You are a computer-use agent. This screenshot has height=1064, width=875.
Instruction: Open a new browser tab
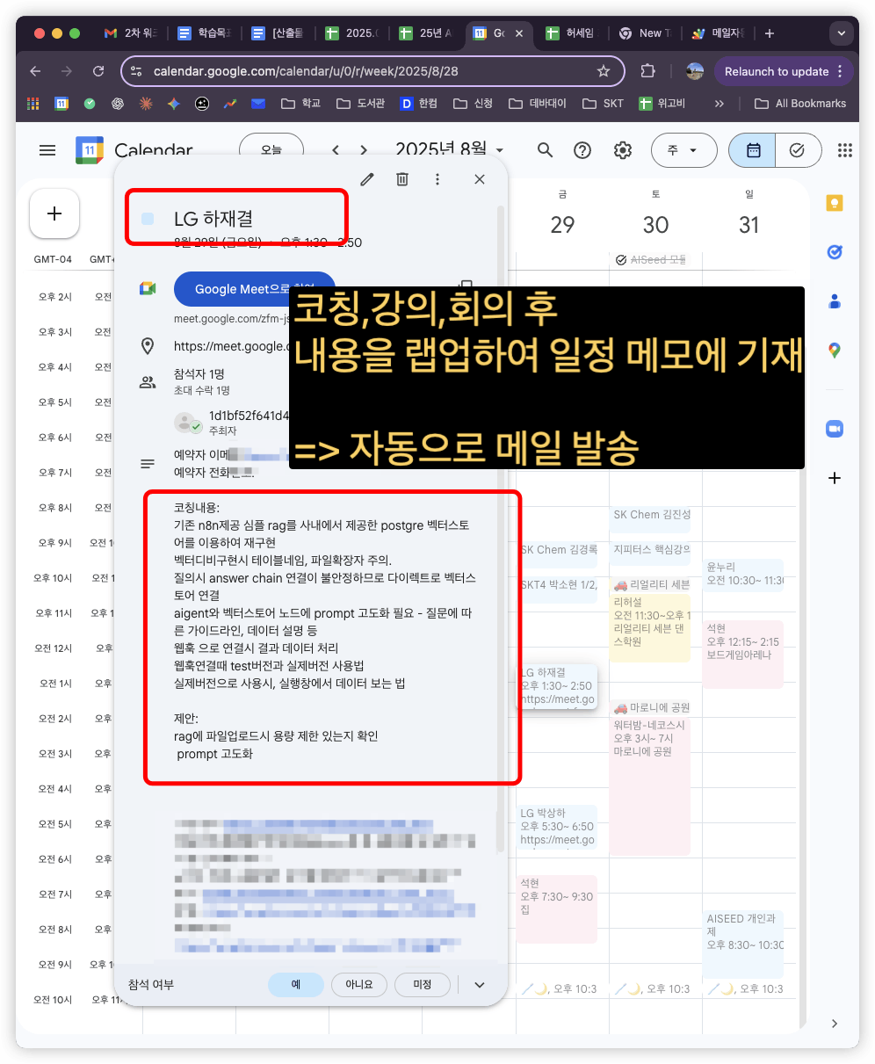pyautogui.click(x=770, y=33)
